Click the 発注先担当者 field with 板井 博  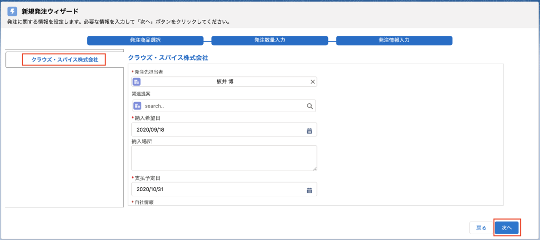coord(224,82)
